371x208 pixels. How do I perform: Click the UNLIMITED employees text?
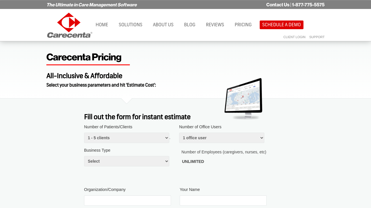click(193, 161)
